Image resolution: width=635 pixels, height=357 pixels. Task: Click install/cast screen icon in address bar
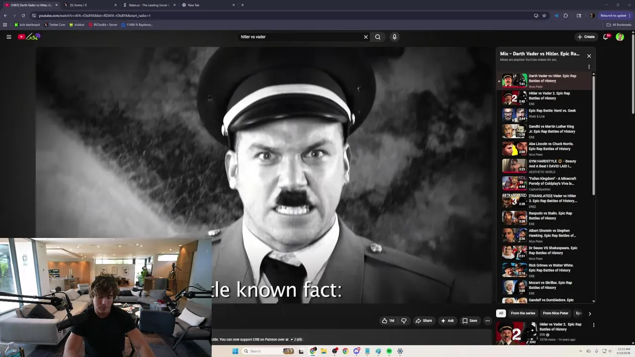click(x=536, y=15)
